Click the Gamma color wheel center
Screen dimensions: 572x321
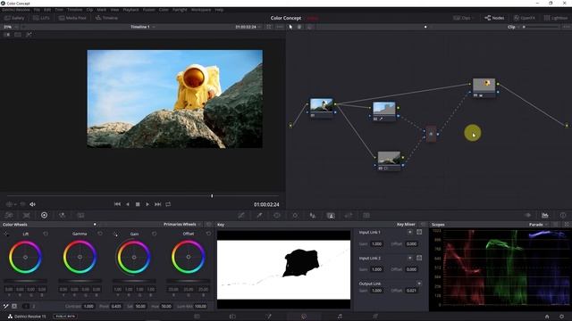coord(80,257)
